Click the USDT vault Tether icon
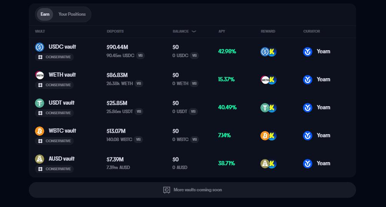The width and height of the screenshot is (386, 207). (x=40, y=103)
